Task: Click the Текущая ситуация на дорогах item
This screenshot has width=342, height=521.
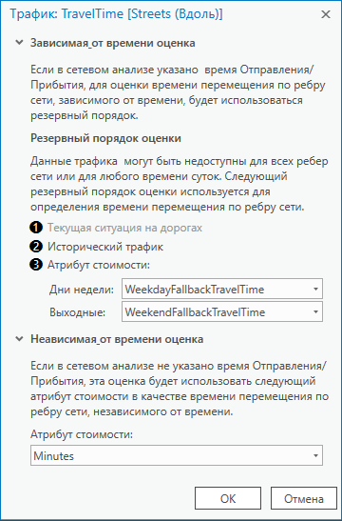Action: pos(125,228)
